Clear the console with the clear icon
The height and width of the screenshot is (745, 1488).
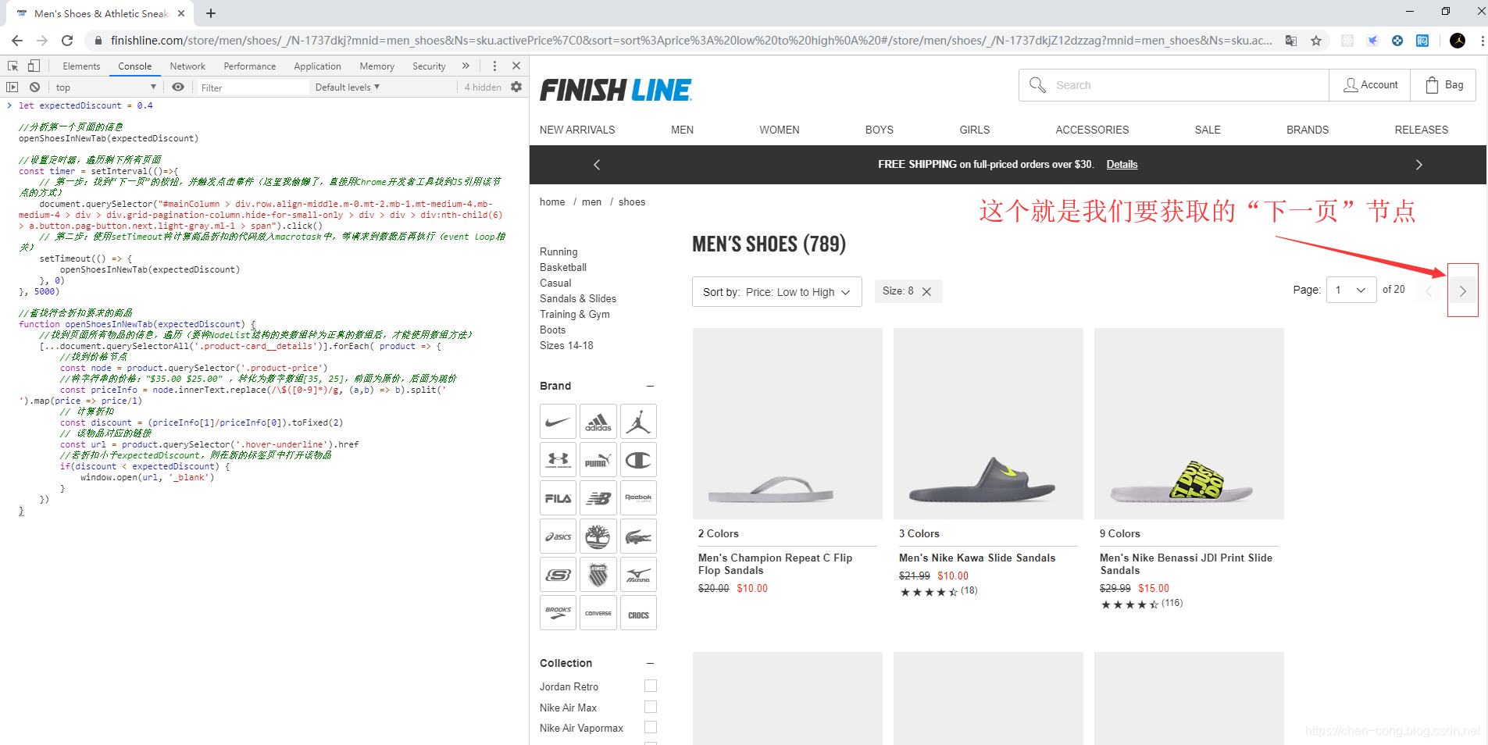[34, 87]
